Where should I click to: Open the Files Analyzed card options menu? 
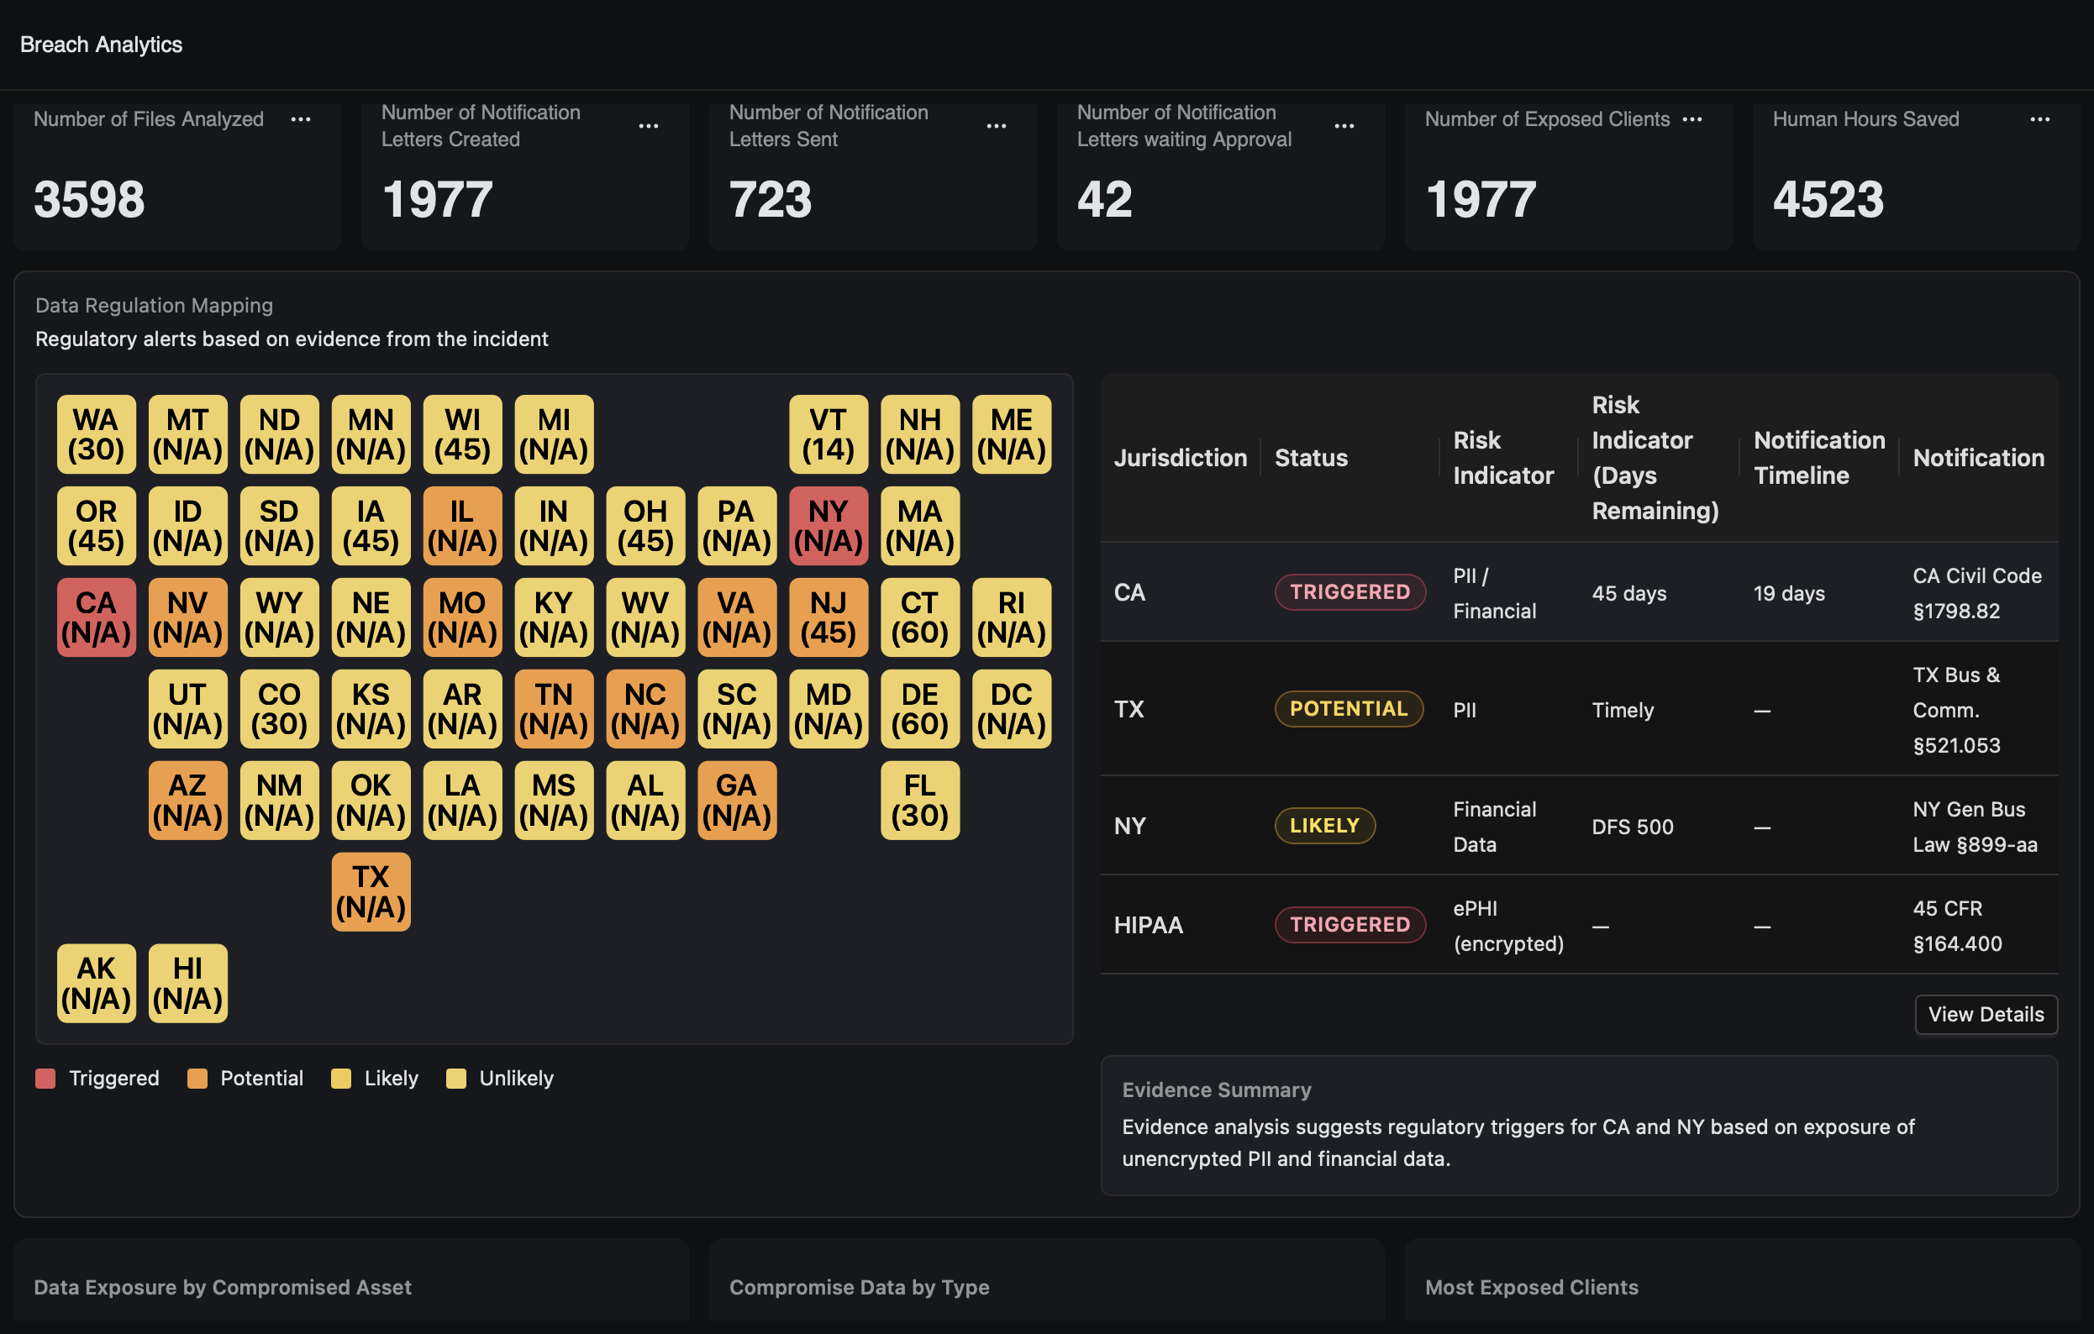tap(301, 119)
